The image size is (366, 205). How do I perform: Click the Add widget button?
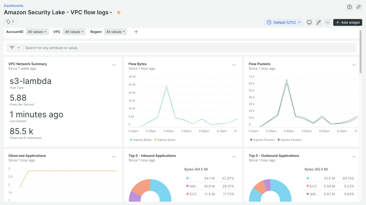(347, 22)
